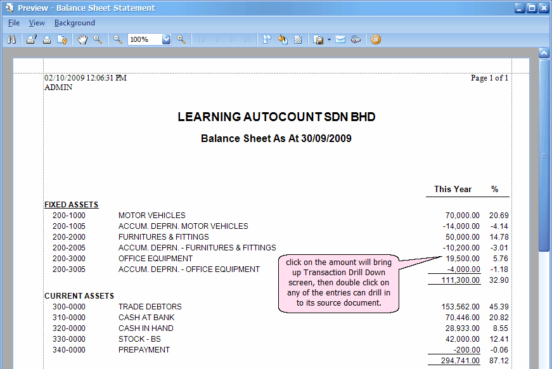Click account code 200-3005

pyautogui.click(x=69, y=269)
